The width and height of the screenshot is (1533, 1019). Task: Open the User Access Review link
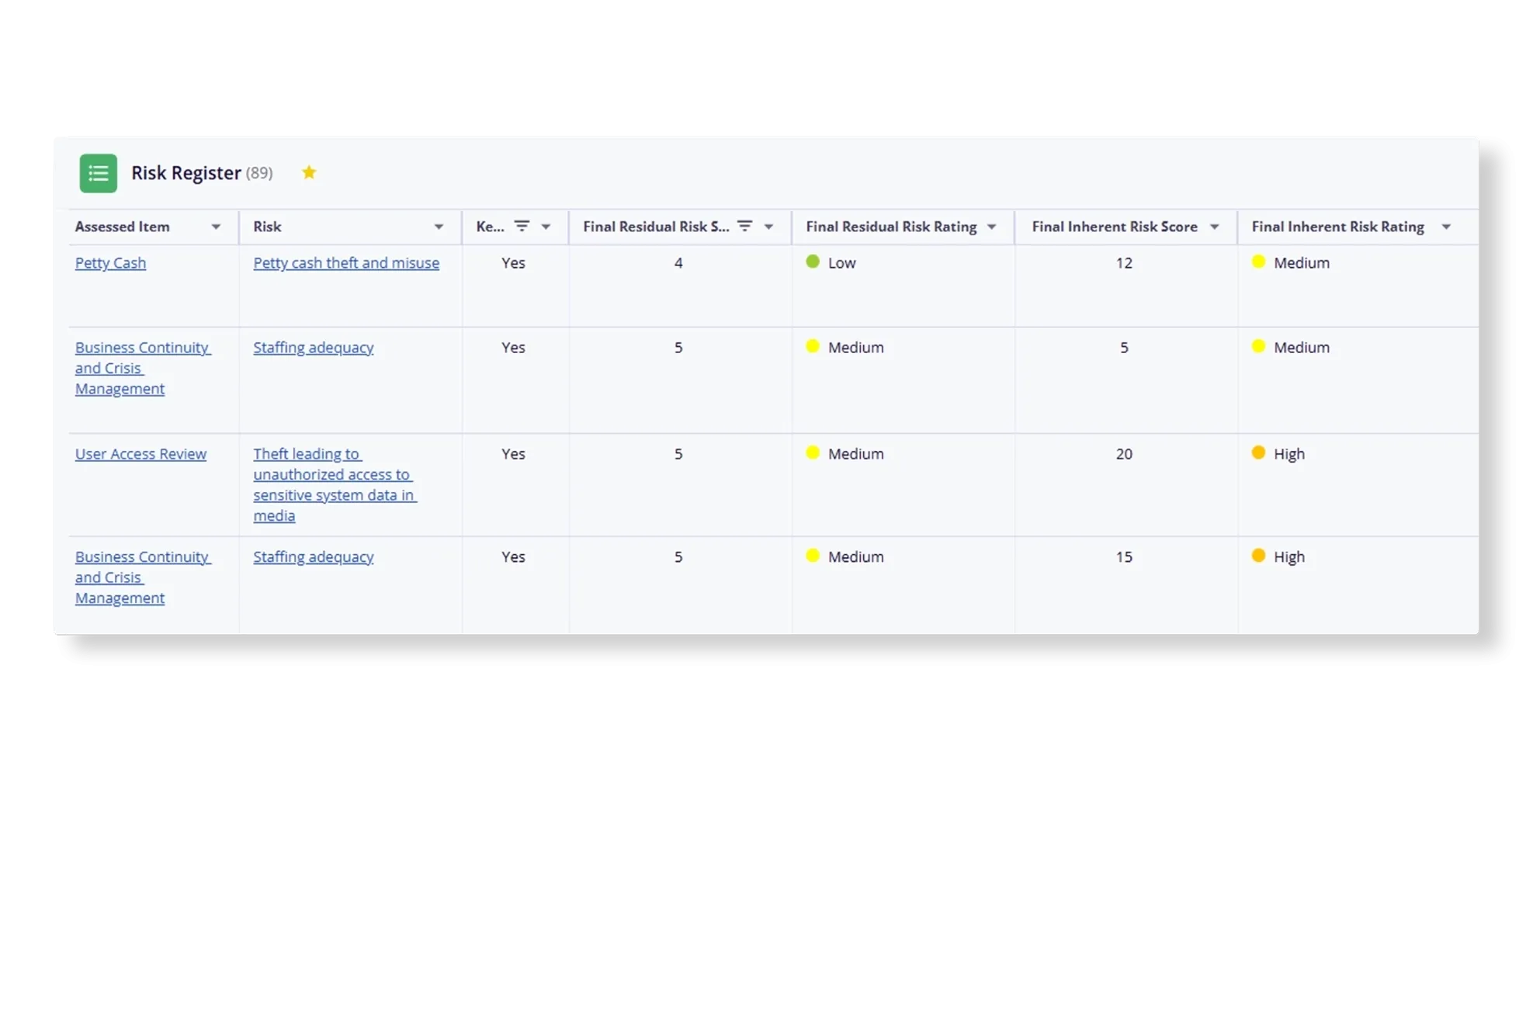(140, 454)
